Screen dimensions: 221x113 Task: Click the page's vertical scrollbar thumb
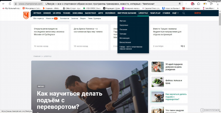pos(220,19)
